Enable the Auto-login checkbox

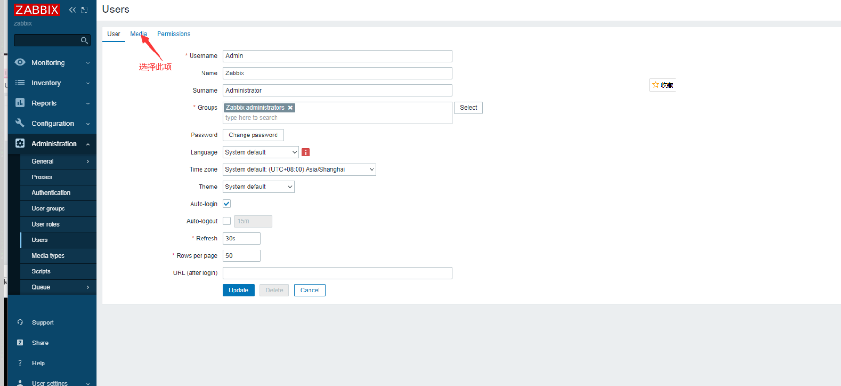227,204
